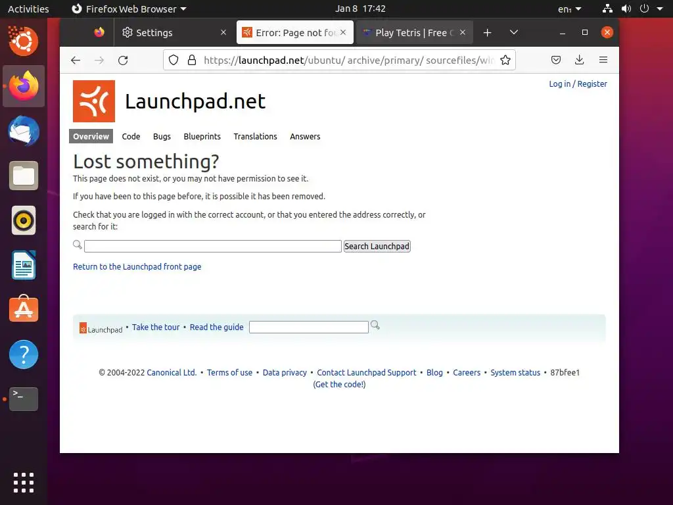Open the Data privacy link
Screen dimensions: 673x505
click(285, 373)
